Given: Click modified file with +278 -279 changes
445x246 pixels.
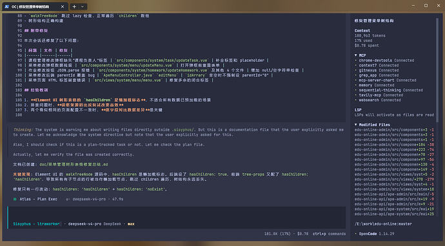Looking at the screenshot, I should (394, 180).
